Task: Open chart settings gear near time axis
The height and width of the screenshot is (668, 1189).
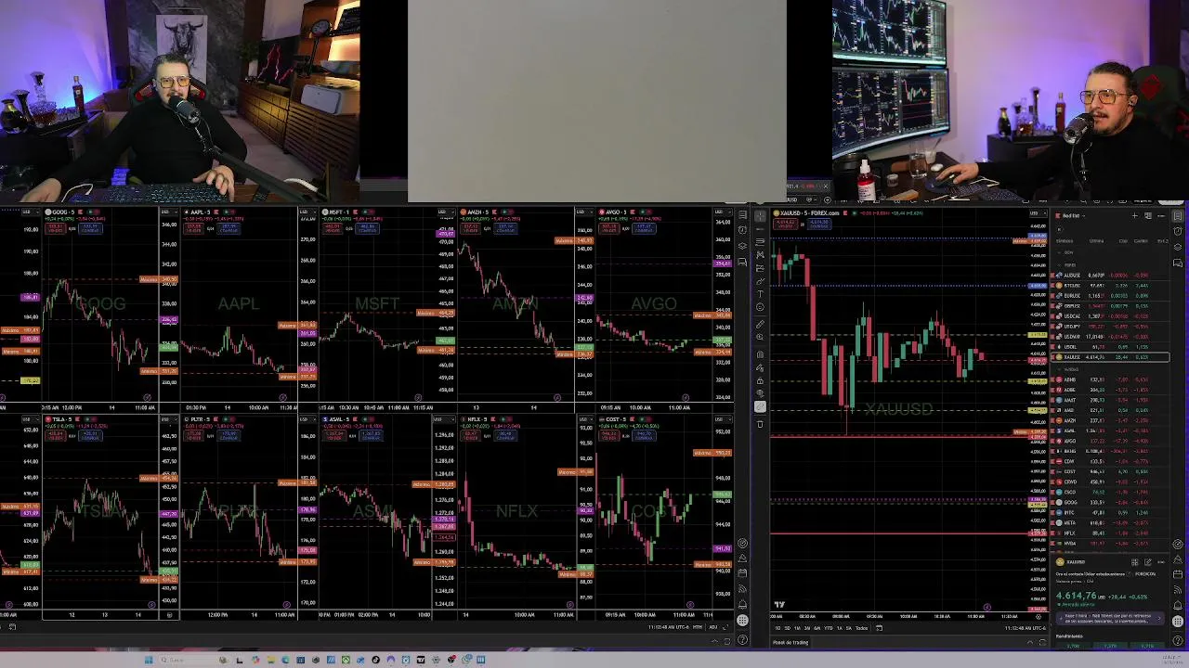Action: (x=1039, y=617)
